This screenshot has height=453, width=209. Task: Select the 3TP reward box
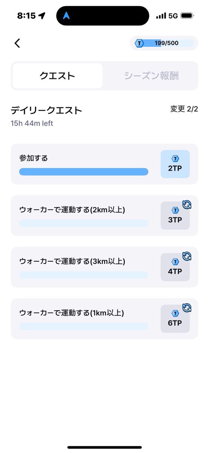tap(175, 216)
